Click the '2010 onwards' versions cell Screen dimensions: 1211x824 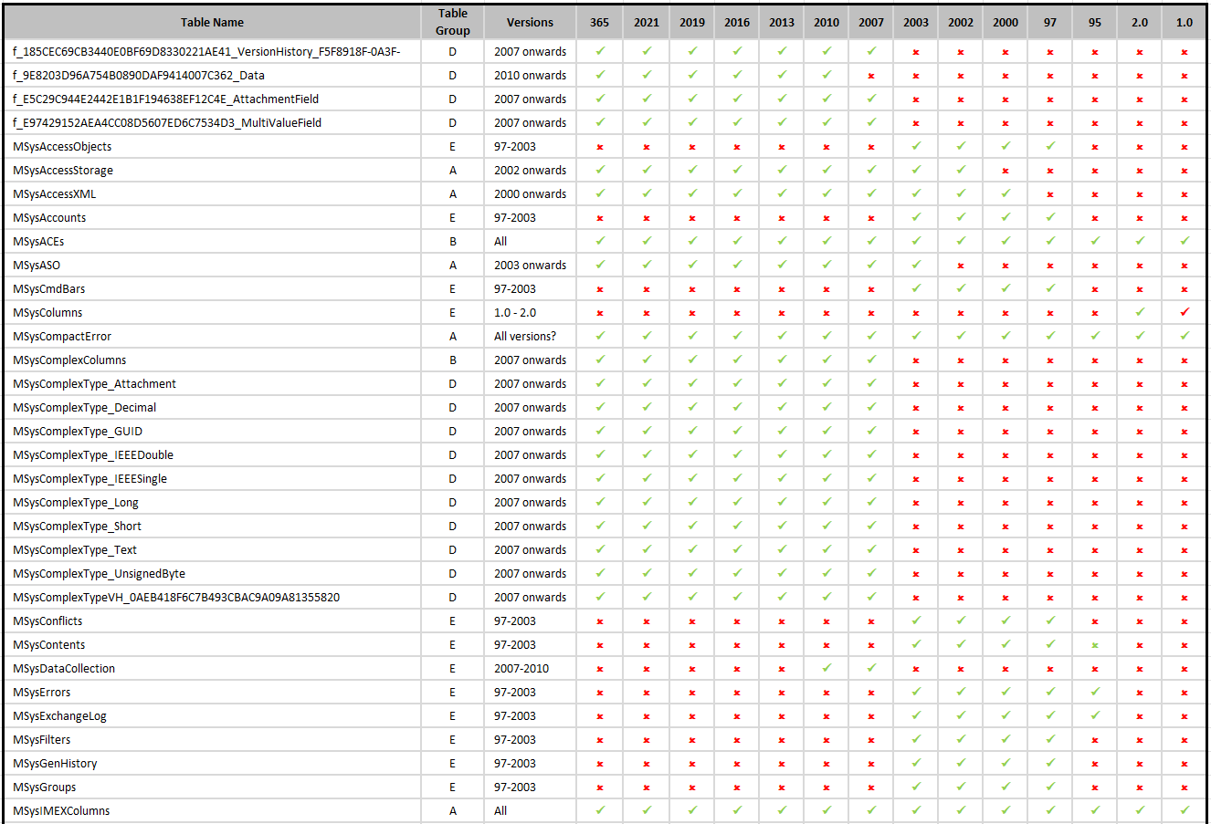point(530,75)
